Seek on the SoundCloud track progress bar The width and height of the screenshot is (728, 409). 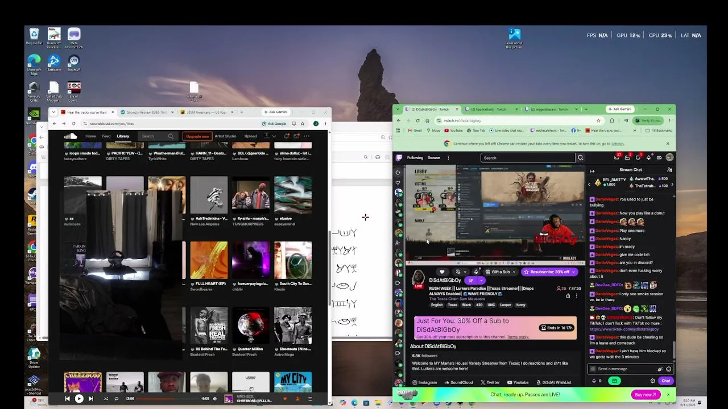click(168, 399)
